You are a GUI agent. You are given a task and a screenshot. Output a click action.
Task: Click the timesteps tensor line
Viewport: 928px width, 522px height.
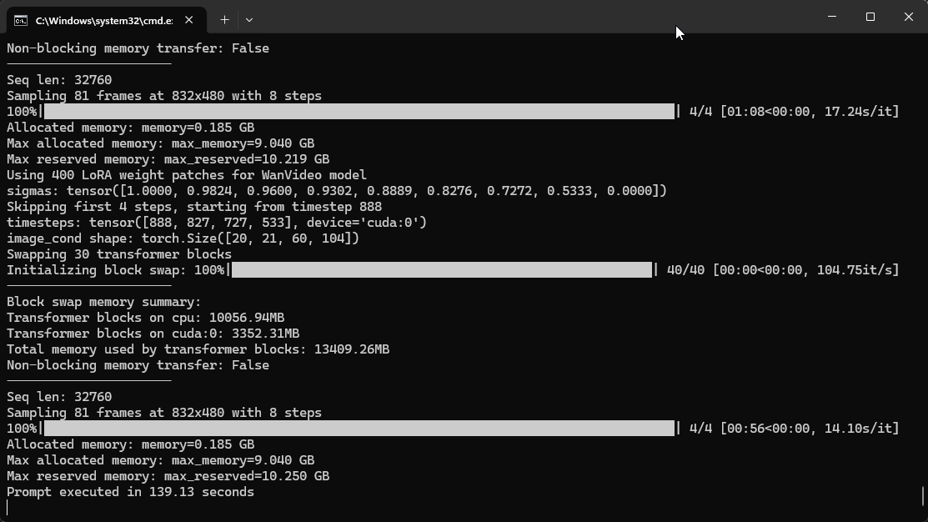tap(217, 223)
